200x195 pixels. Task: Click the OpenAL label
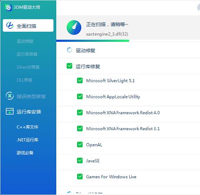(94, 145)
